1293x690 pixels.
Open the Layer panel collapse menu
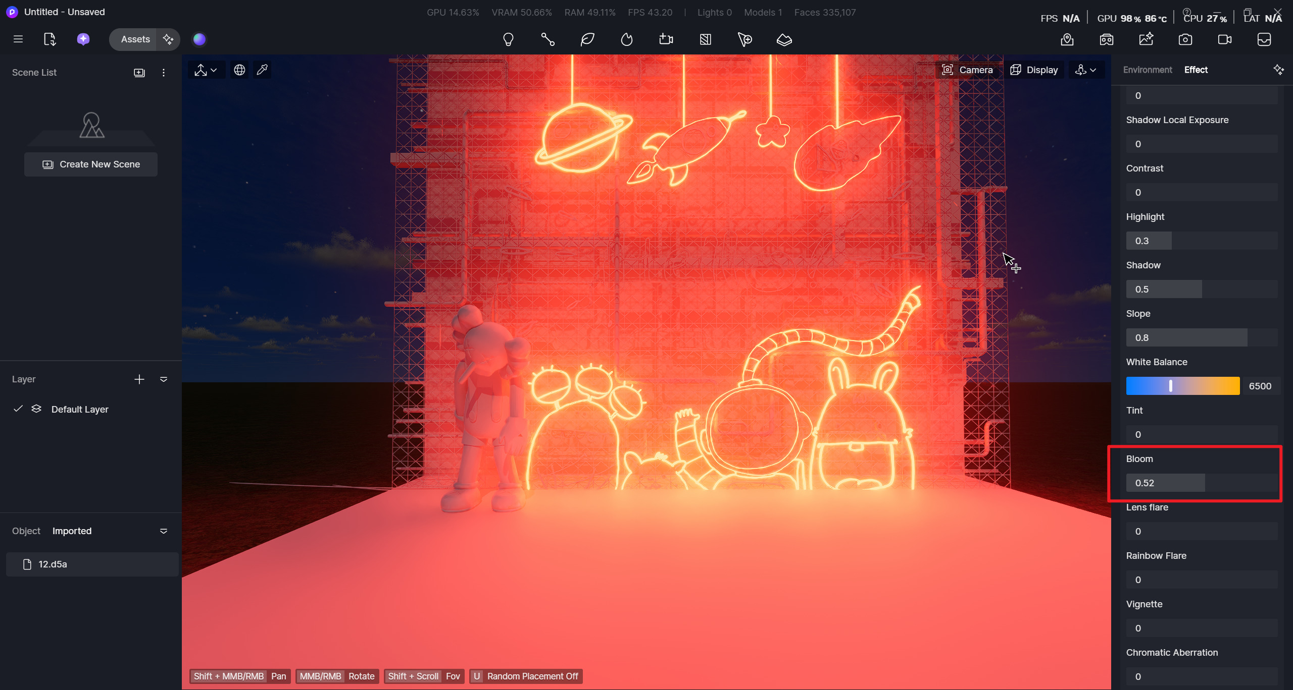pos(164,379)
